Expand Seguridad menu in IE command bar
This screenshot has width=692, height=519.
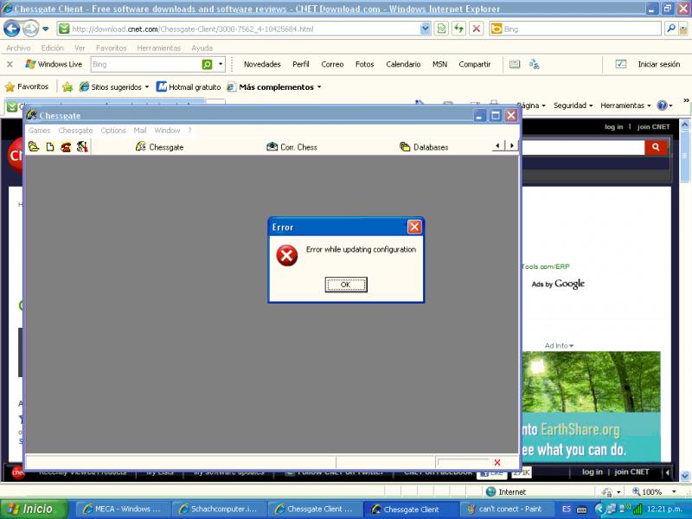click(573, 106)
